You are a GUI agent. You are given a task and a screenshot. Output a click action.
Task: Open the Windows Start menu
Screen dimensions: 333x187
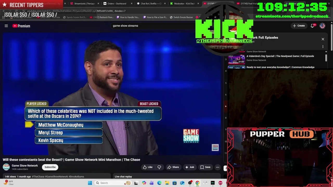90,183
